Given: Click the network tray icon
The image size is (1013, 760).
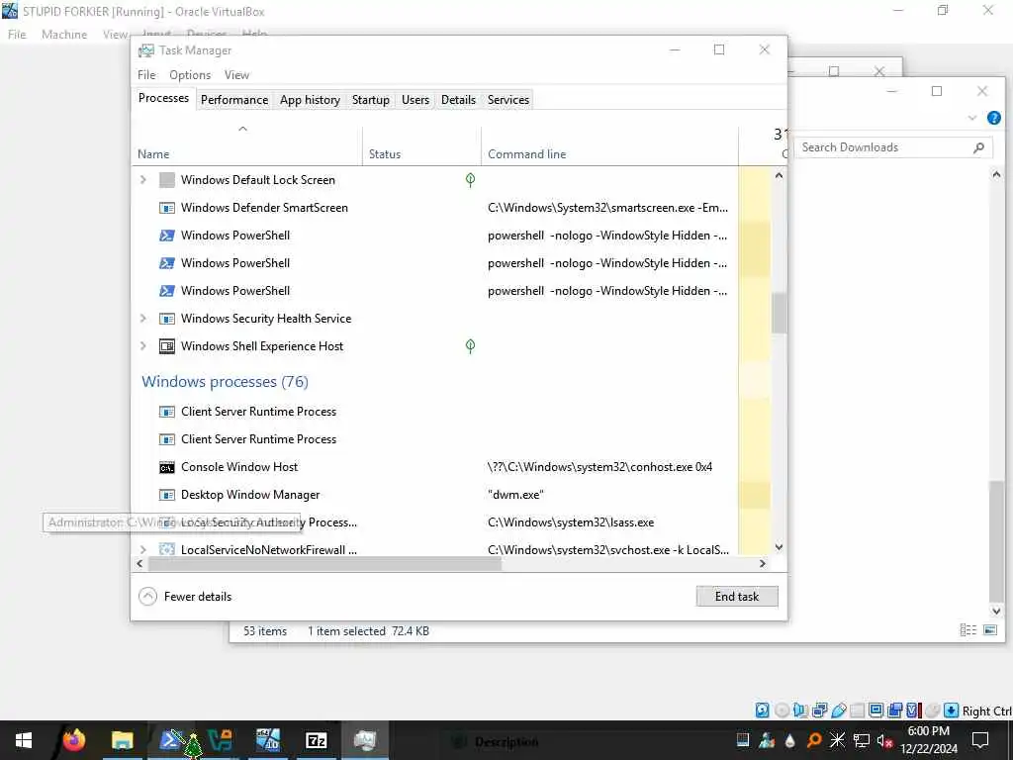Looking at the screenshot, I should [x=862, y=740].
